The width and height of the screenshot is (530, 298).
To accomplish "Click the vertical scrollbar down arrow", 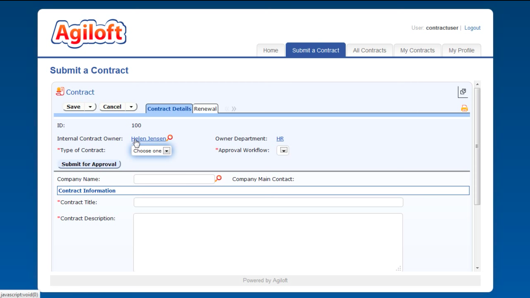I will (477, 268).
